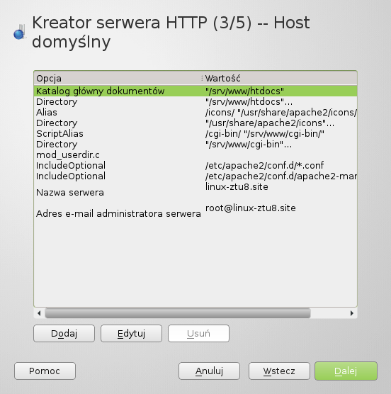Sort by the Wartość column header

(280, 78)
